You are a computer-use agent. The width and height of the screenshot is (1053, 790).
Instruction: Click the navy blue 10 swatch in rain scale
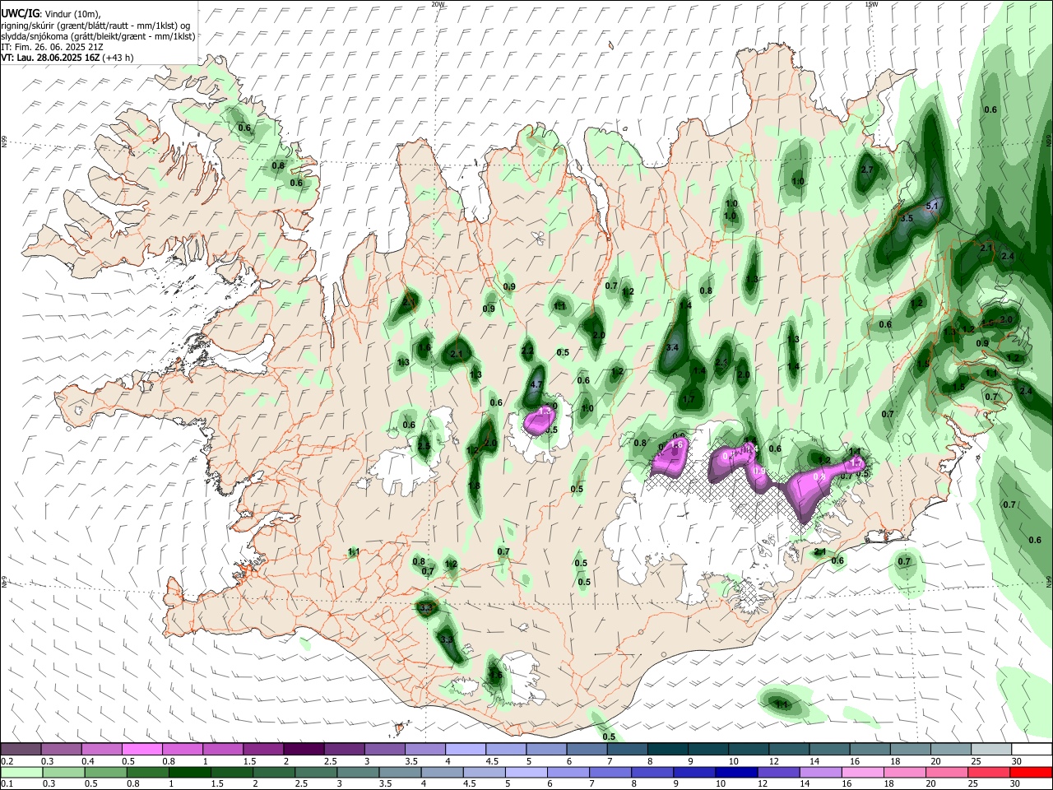pyautogui.click(x=736, y=772)
